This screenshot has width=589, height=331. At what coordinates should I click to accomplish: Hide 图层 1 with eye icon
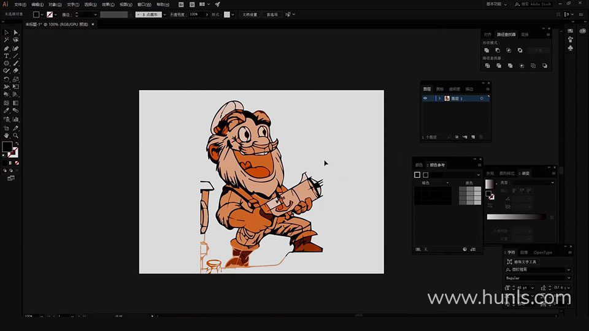[x=425, y=98]
